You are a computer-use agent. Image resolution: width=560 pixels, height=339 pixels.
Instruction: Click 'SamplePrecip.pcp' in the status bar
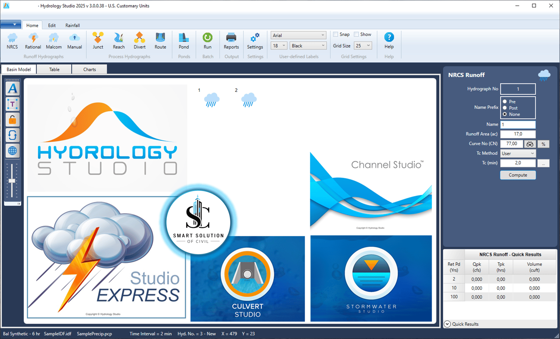[94, 334]
